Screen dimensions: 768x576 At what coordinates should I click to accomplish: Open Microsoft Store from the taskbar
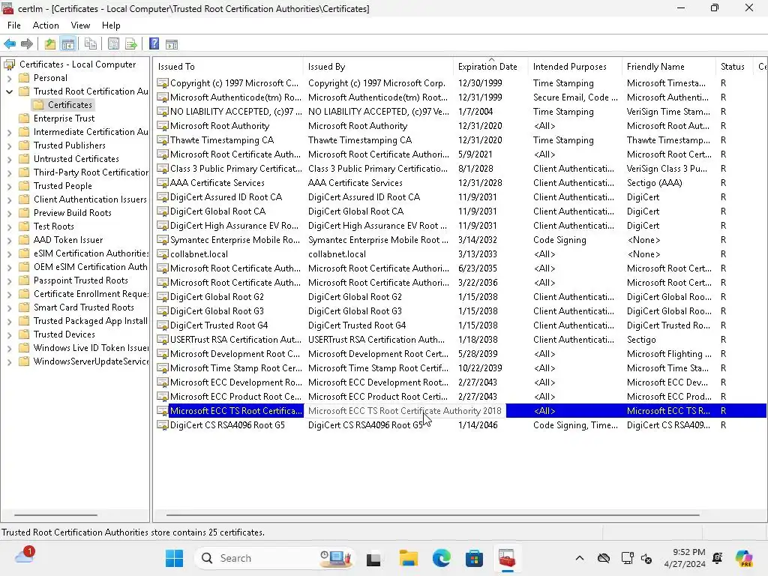[x=474, y=558]
